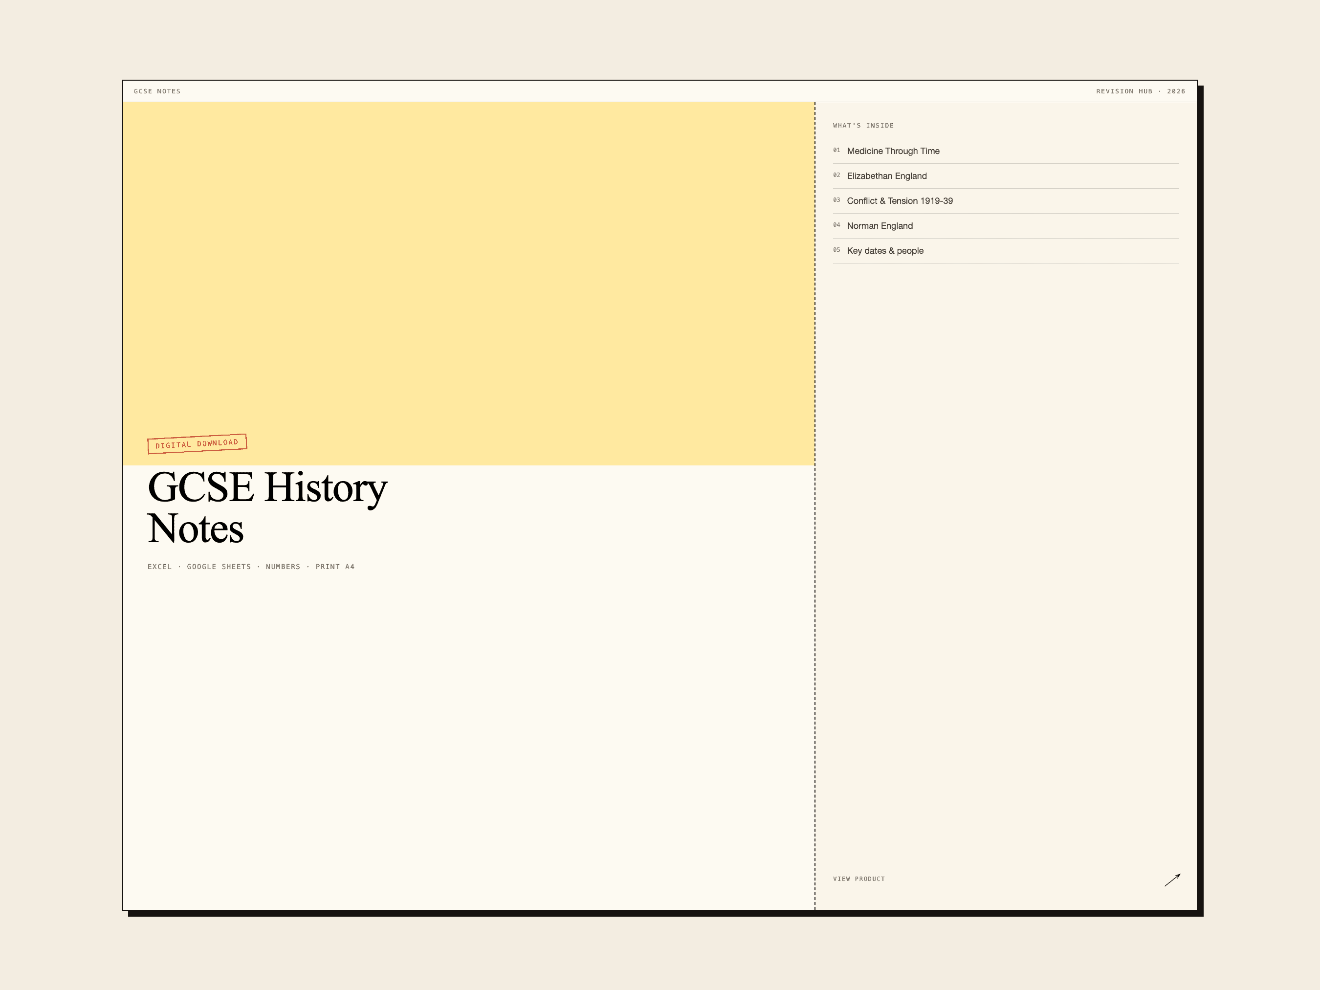Click the Revision Hub · 2026 label

(1141, 91)
